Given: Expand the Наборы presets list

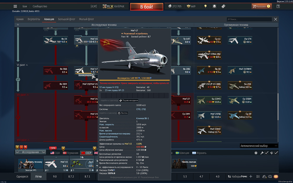Looking at the screenshot, I should [235, 177].
